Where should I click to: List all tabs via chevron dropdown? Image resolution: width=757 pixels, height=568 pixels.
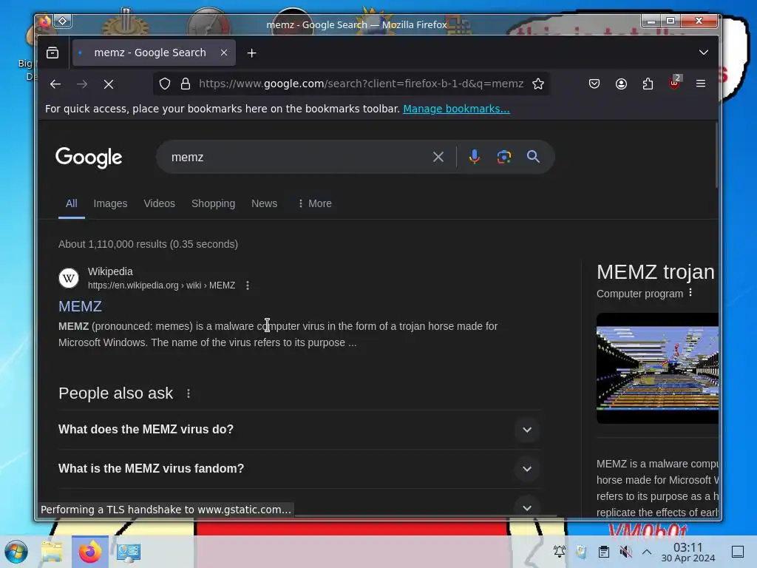[x=704, y=53]
